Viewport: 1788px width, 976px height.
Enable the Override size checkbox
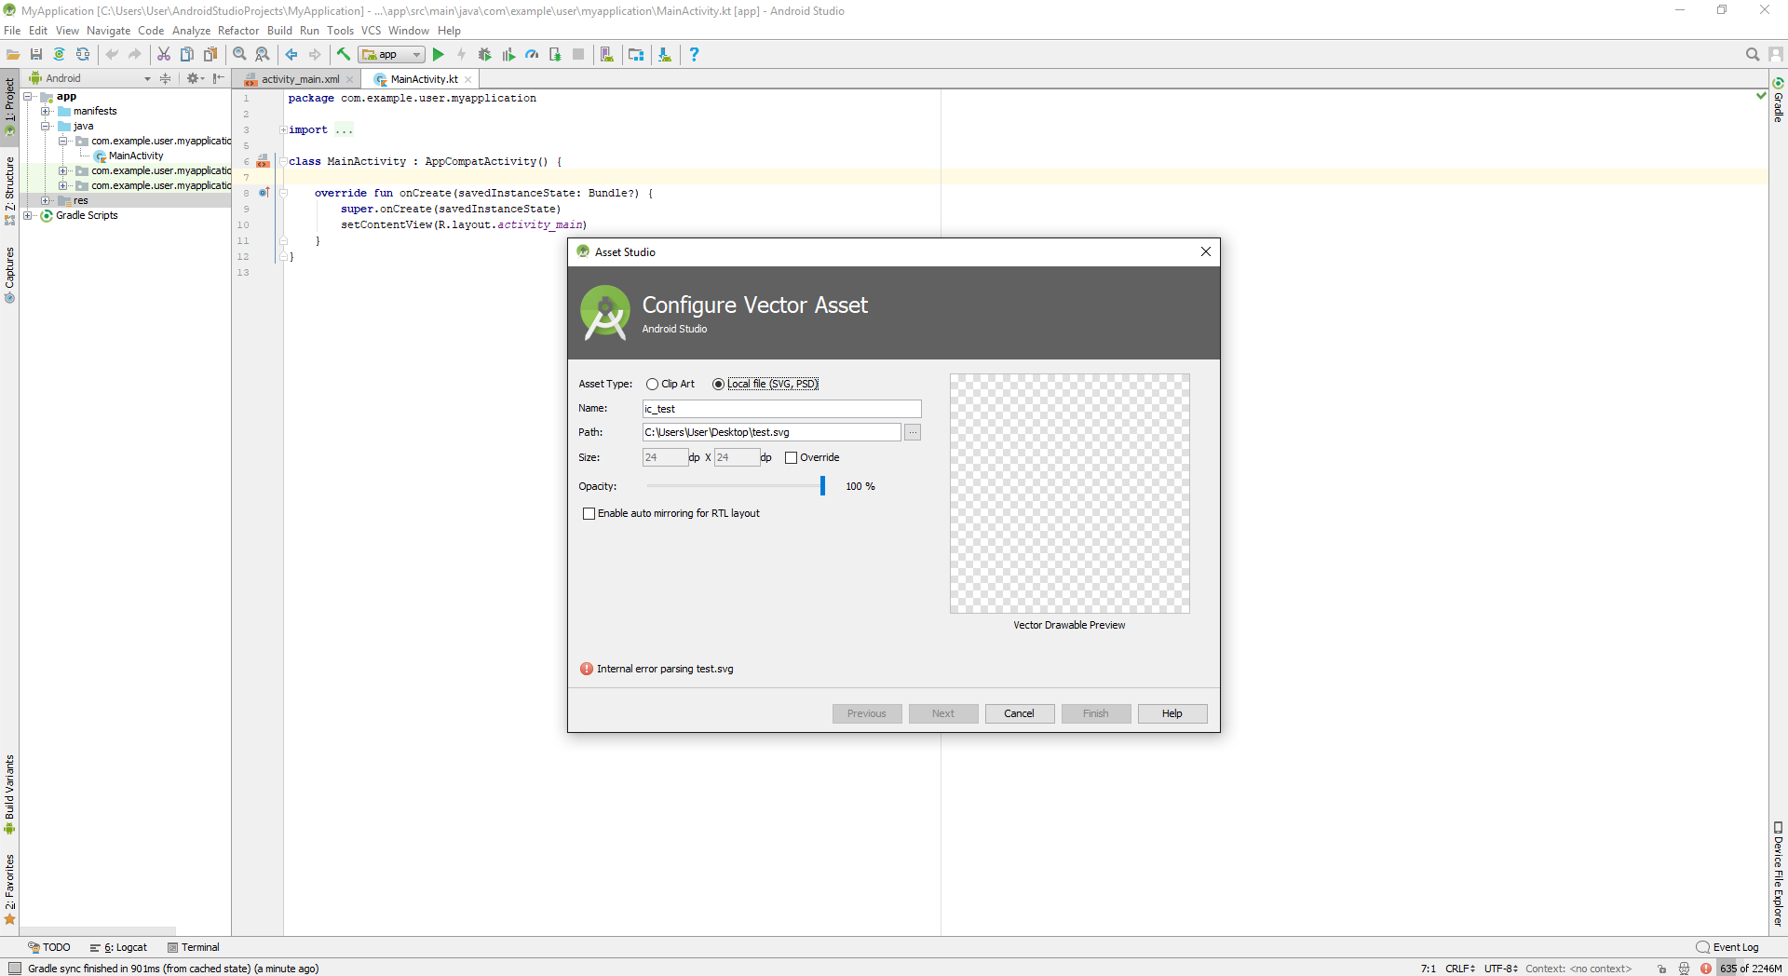point(792,457)
